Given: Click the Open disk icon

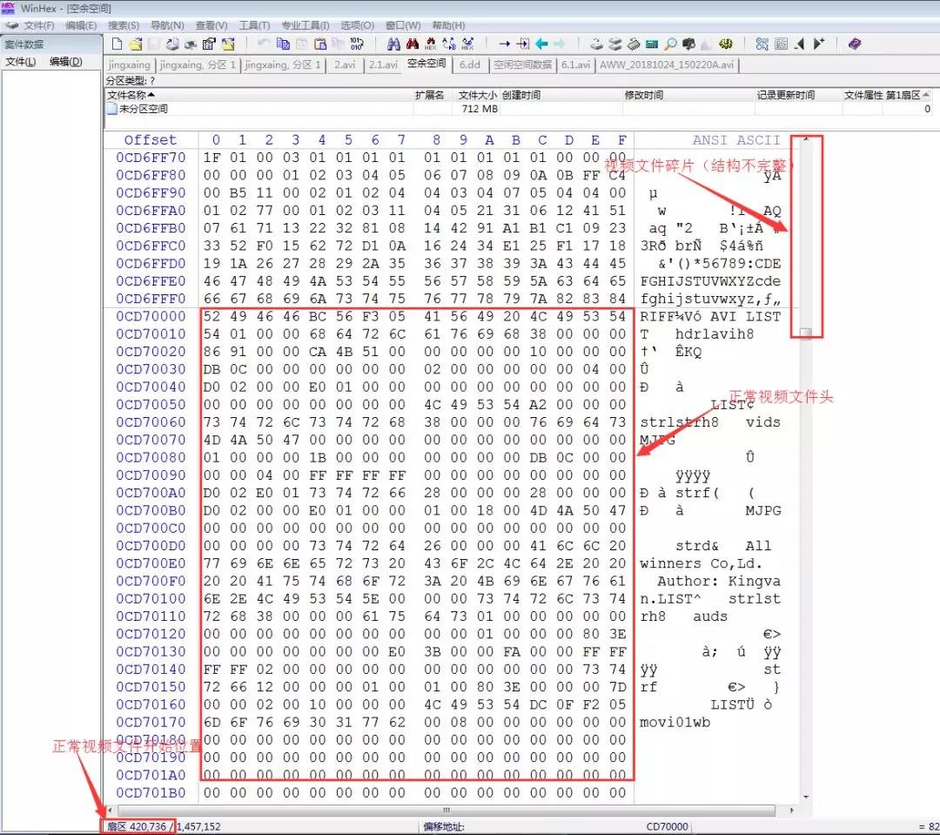Looking at the screenshot, I should pos(596,44).
